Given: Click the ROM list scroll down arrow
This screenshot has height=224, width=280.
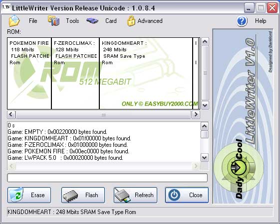Looking at the screenshot, I should (205, 105).
